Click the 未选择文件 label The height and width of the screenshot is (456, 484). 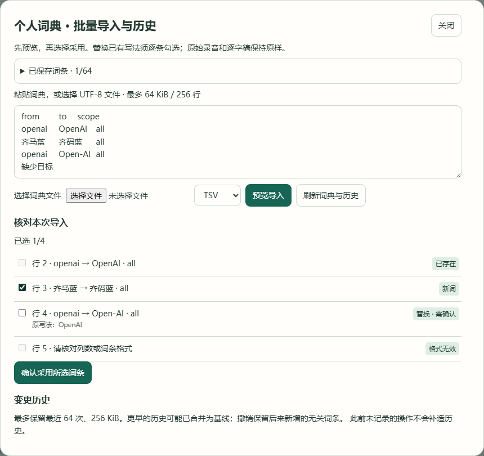click(128, 196)
